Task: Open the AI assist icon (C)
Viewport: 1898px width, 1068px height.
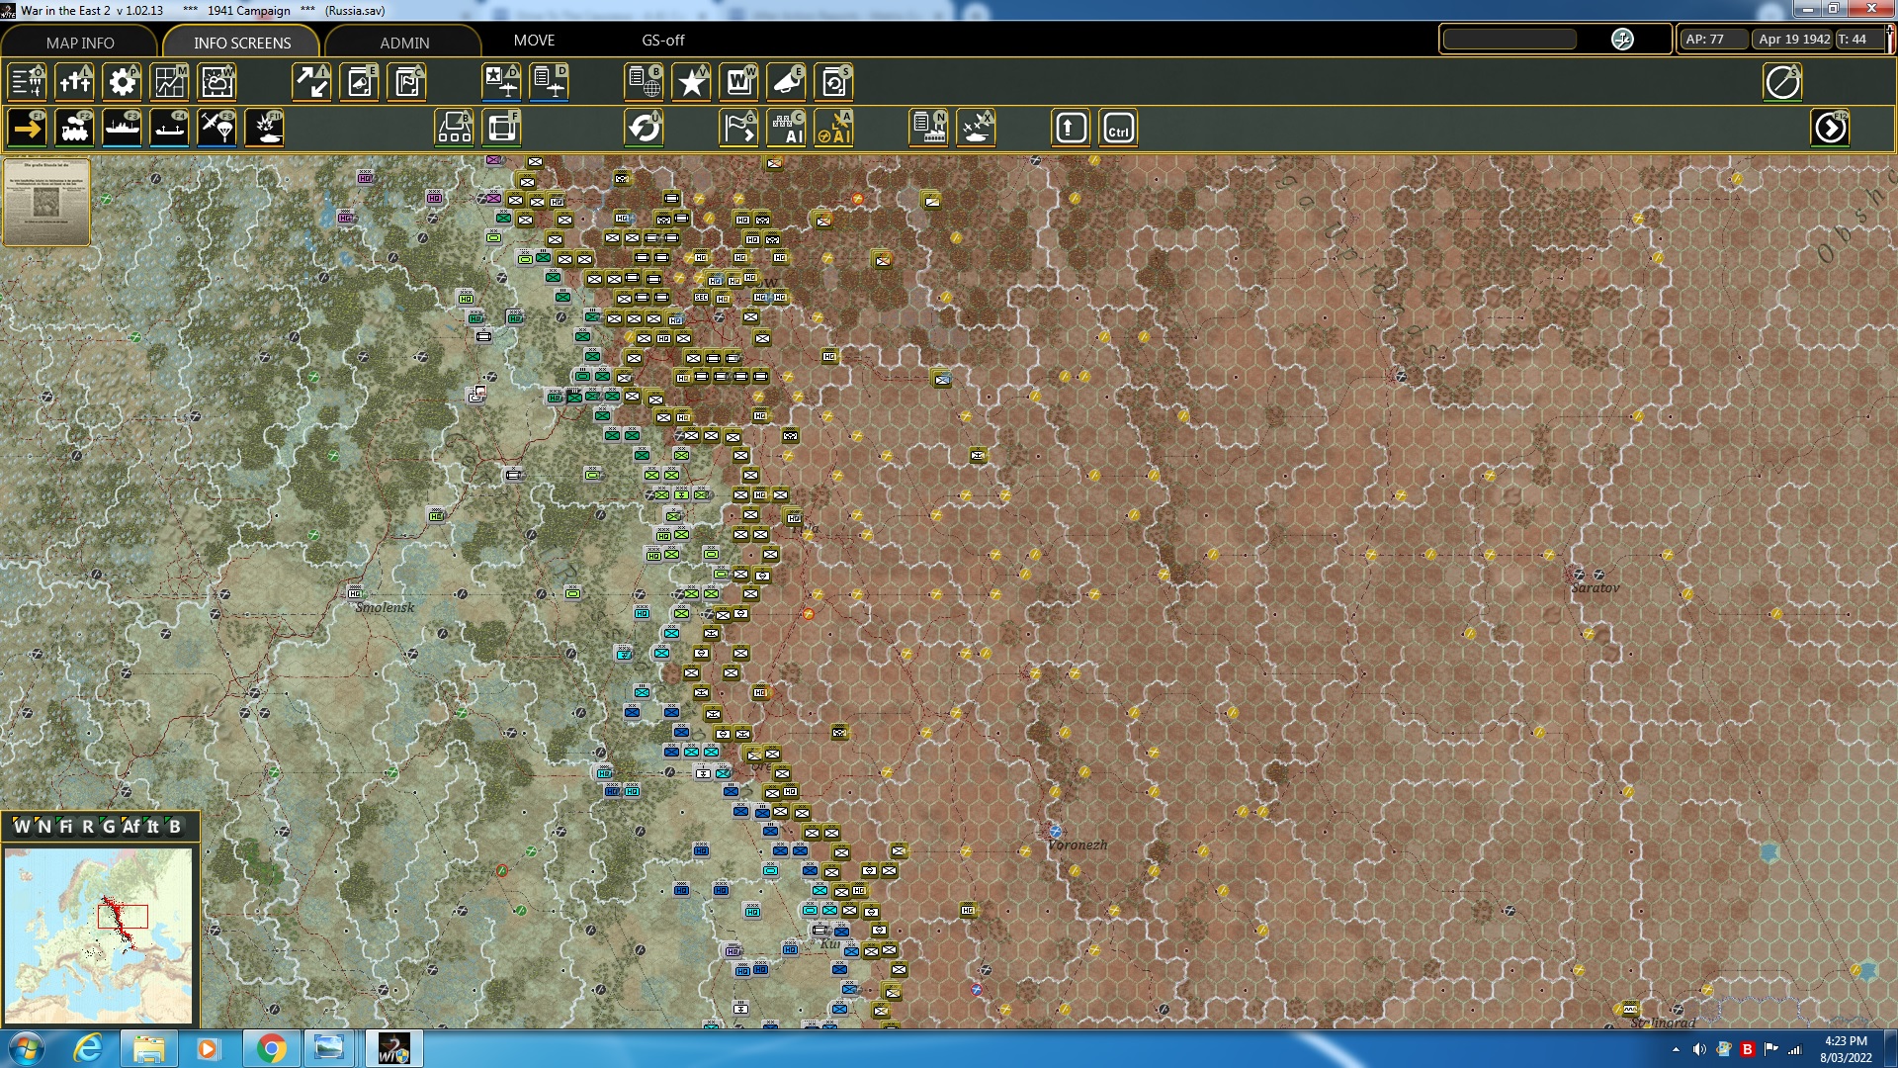Action: [786, 129]
